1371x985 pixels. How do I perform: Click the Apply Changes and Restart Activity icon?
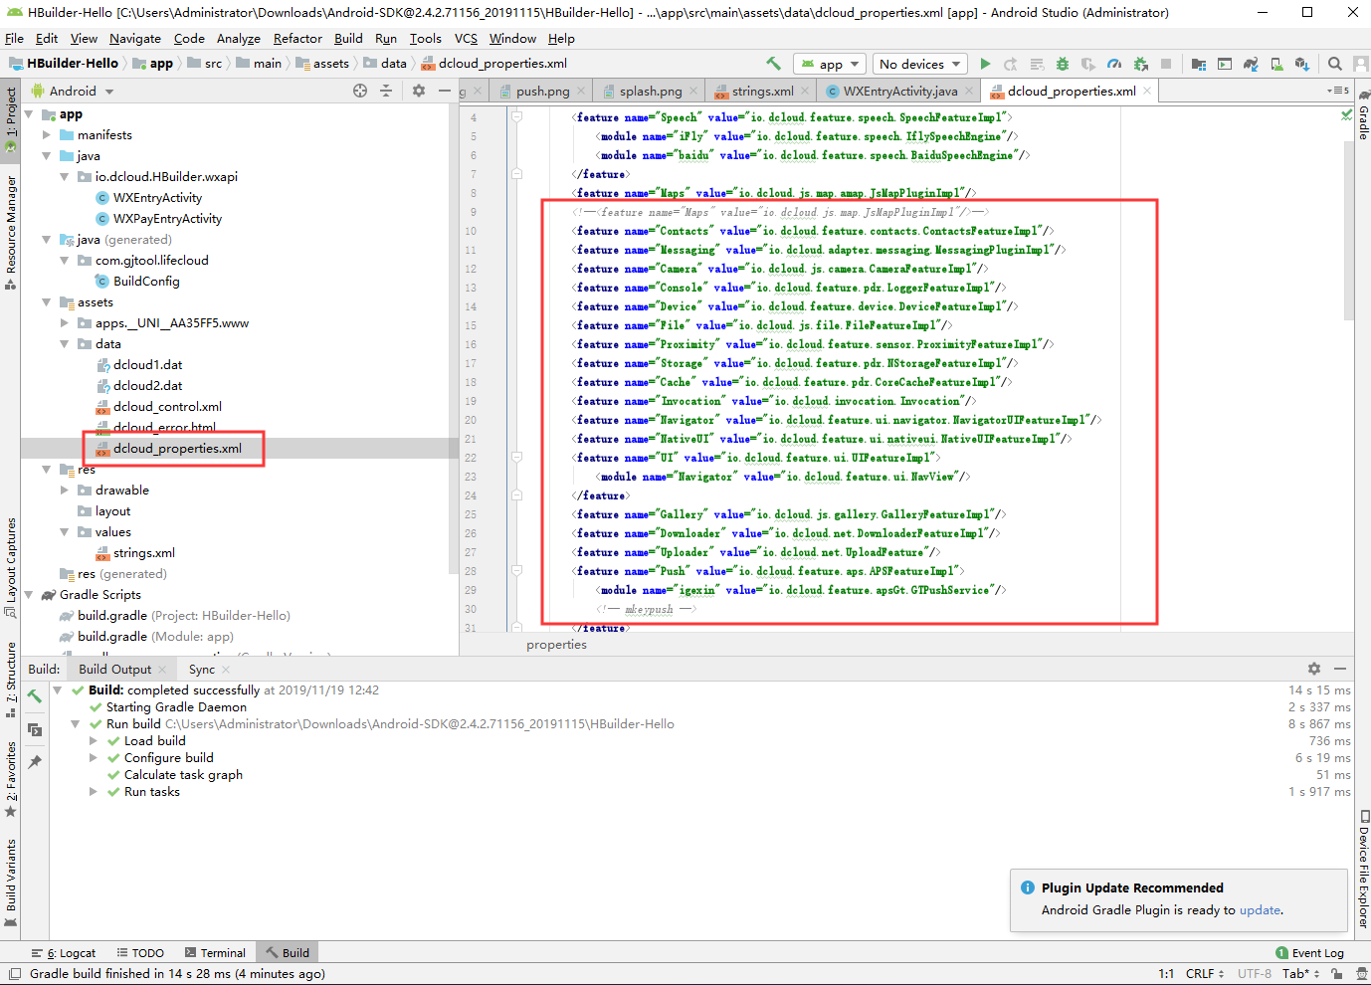click(1011, 64)
